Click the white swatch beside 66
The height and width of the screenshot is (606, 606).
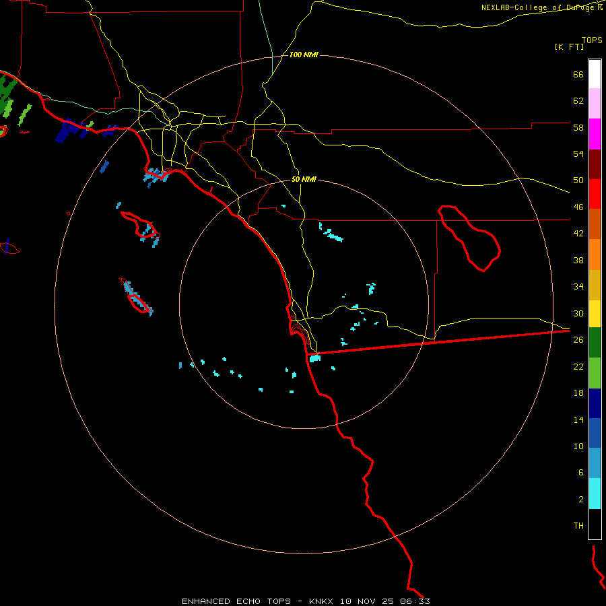(x=595, y=74)
